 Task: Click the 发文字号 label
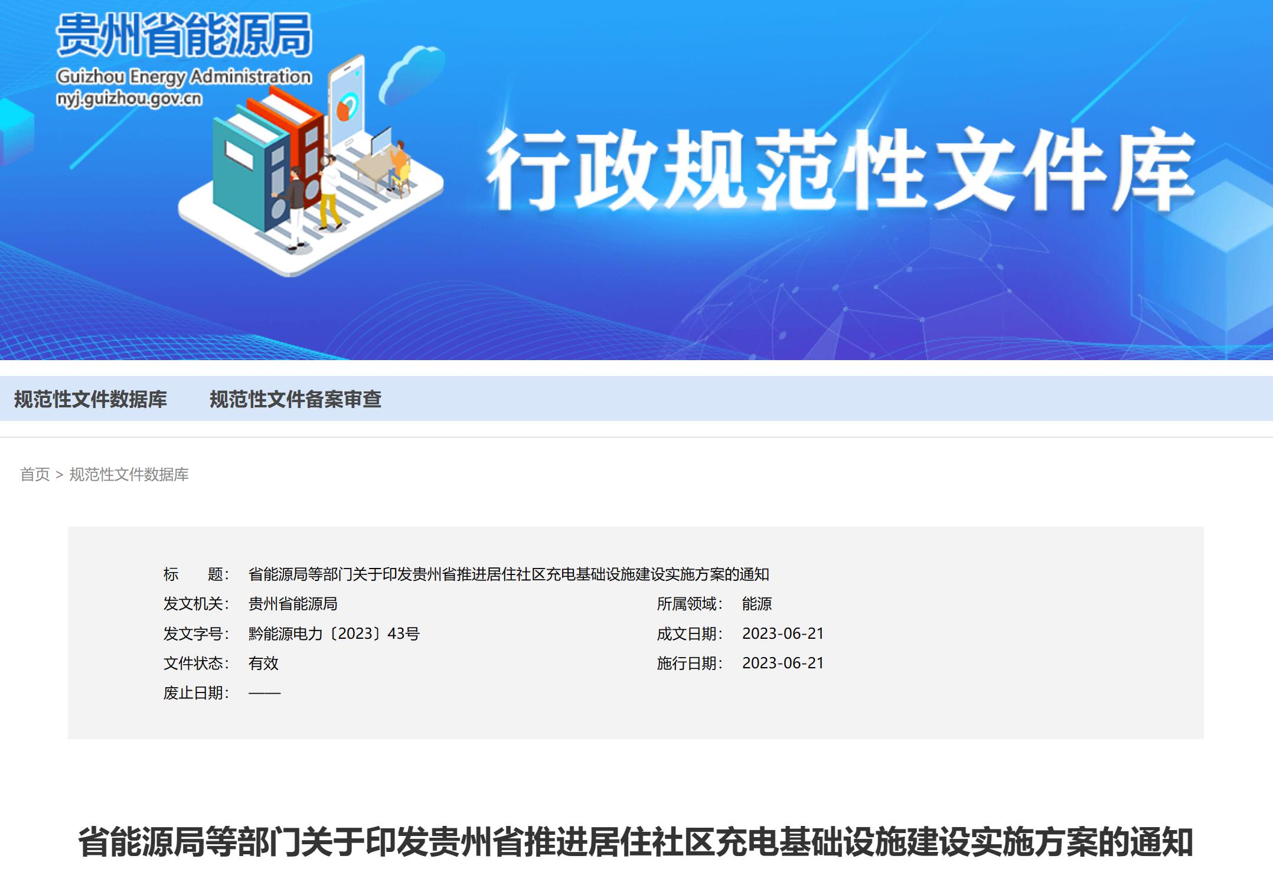click(196, 634)
